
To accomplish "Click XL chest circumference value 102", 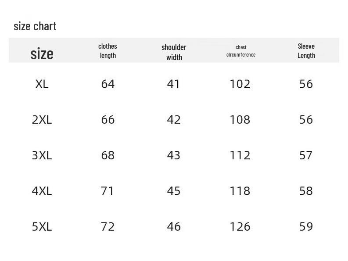I will [240, 84].
